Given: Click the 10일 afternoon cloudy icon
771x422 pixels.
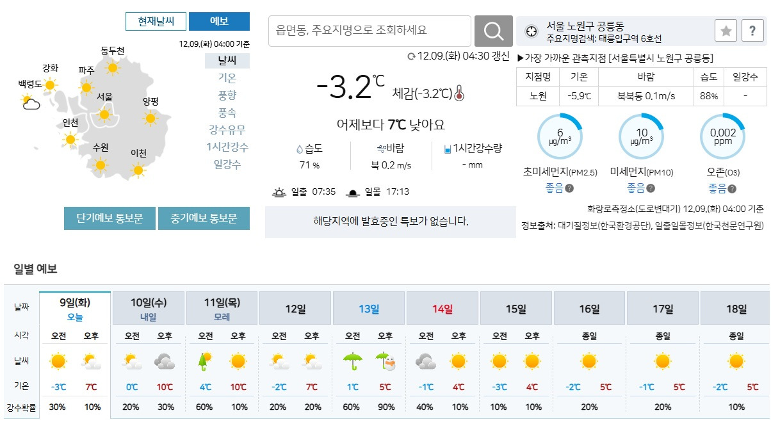Looking at the screenshot, I should pos(165,362).
